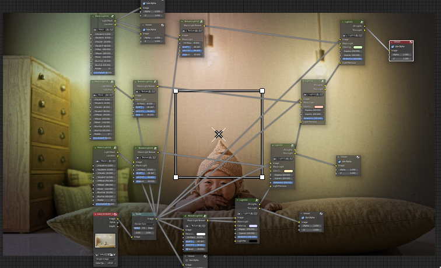This screenshot has height=268, width=441.
Task: Toggle Use Alpha in Viewer wired to lavender-swatch Light C1
Action: (x=303, y=218)
